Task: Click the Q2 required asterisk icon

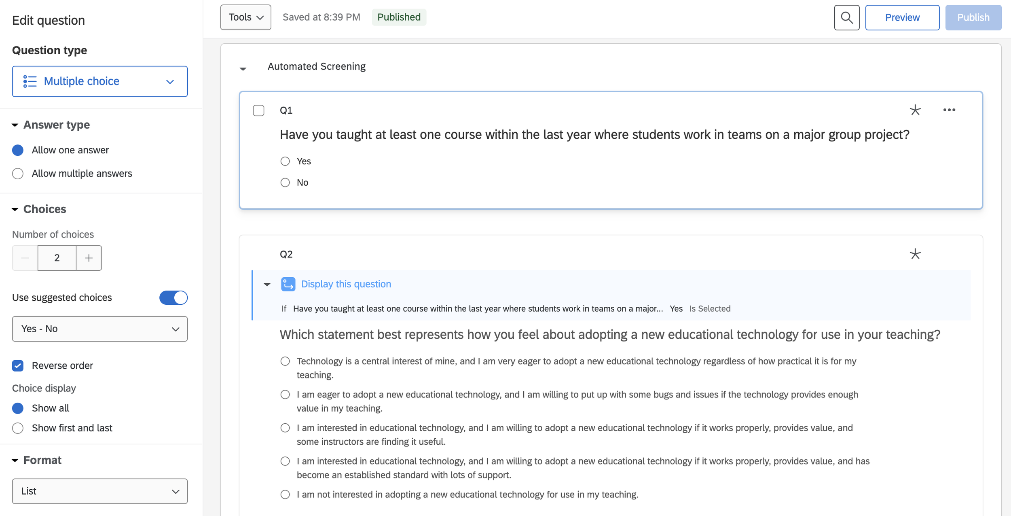Action: [x=915, y=254]
